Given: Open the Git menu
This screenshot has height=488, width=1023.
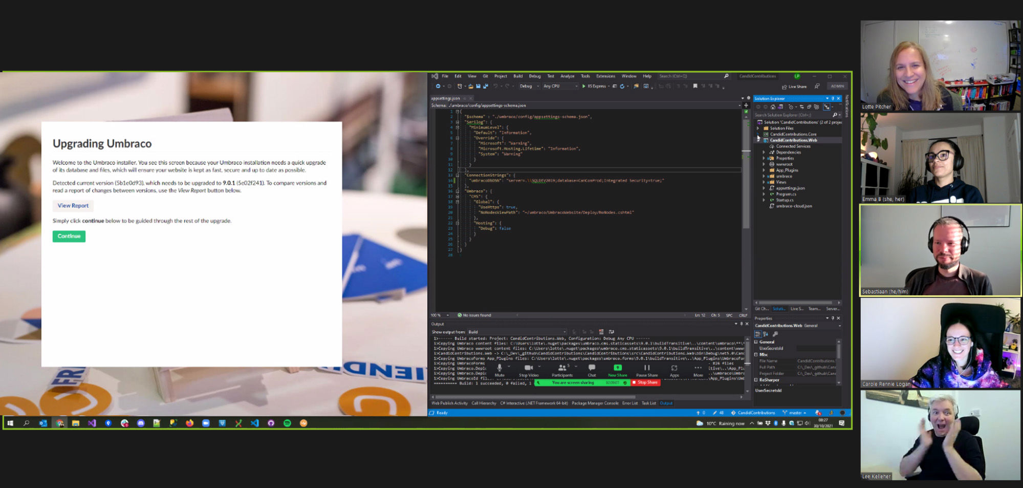Looking at the screenshot, I should coord(485,76).
